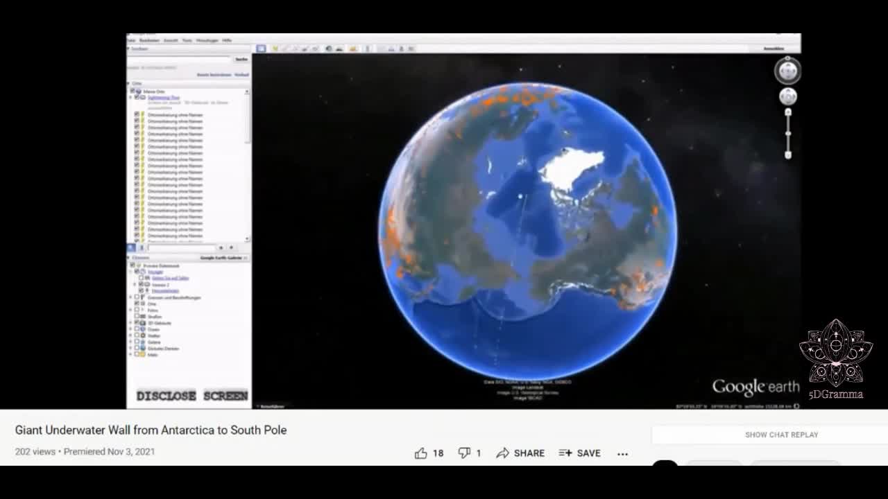Expand the Mehr layer node
888x499 pixels.
(x=130, y=354)
